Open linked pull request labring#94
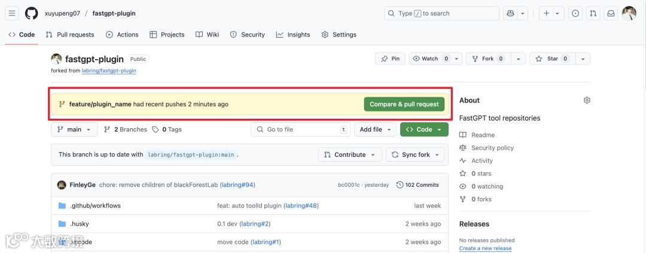The image size is (646, 253). 237,185
